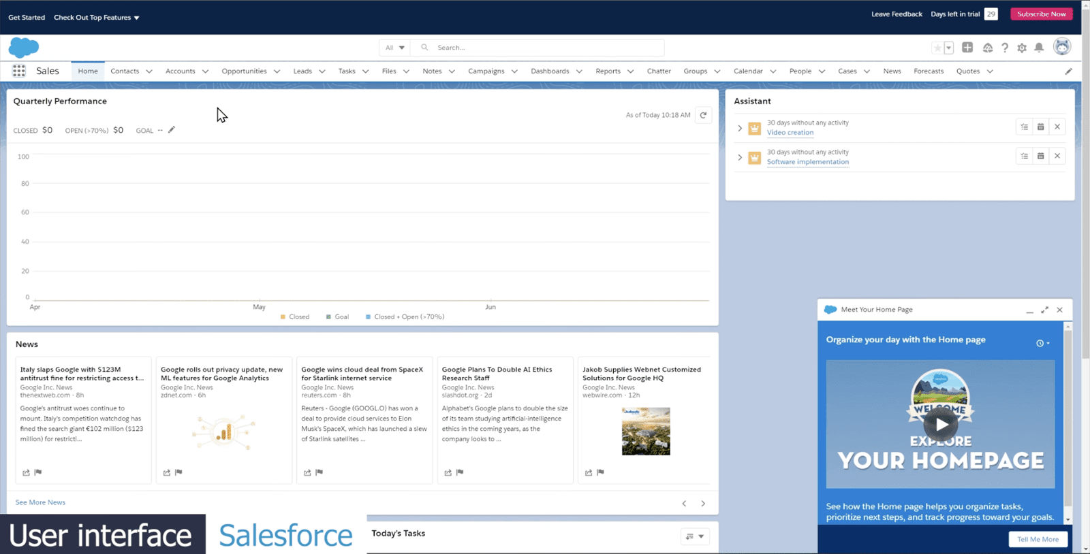Image resolution: width=1090 pixels, height=554 pixels.
Task: Select the Home tab
Action: coord(88,71)
